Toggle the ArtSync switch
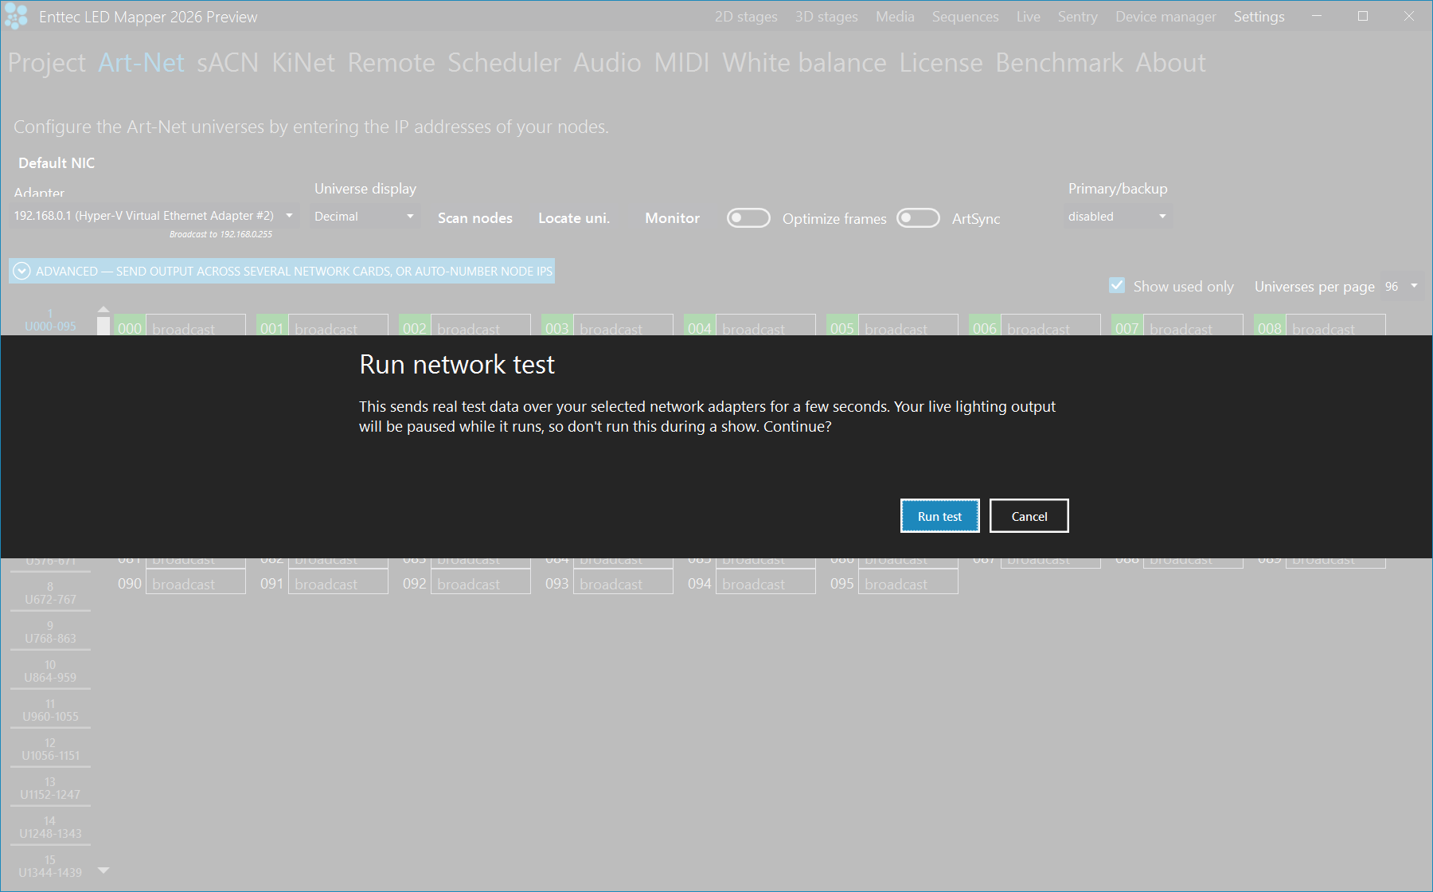This screenshot has width=1433, height=892. [918, 218]
